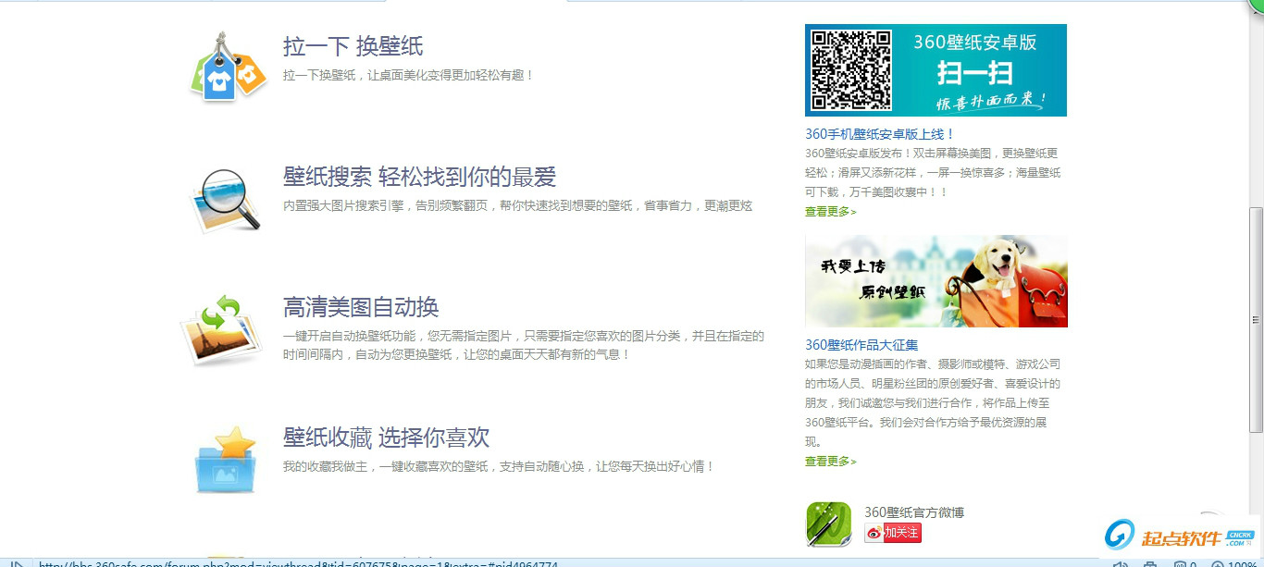The height and width of the screenshot is (567, 1264).
Task: Click the description starting 我的收藏我做主
Action: [x=500, y=466]
